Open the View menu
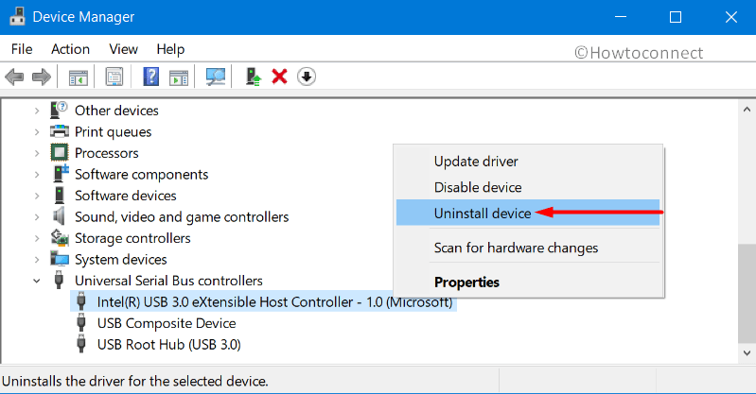 (x=123, y=49)
